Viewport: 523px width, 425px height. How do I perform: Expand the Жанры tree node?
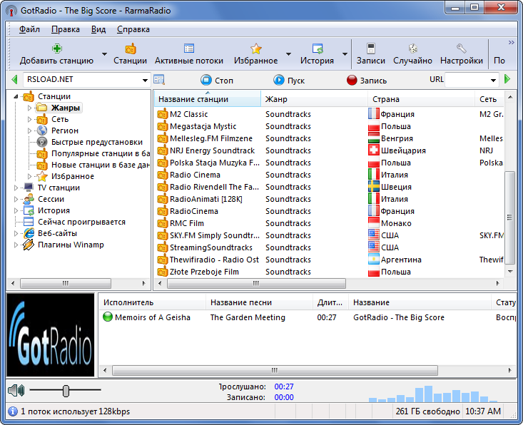(29, 108)
